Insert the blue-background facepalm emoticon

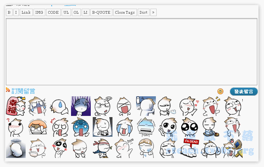click(x=146, y=106)
